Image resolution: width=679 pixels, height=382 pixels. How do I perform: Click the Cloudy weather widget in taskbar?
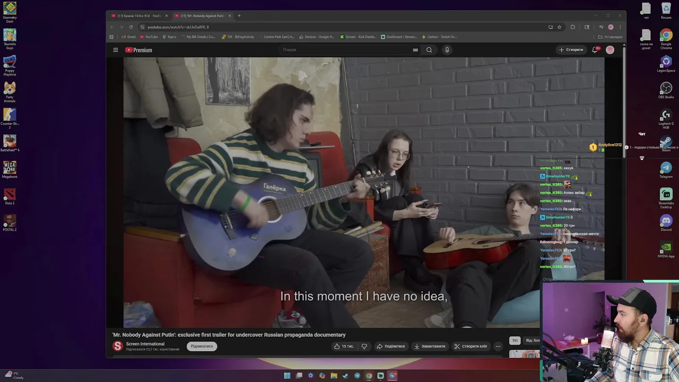point(13,376)
